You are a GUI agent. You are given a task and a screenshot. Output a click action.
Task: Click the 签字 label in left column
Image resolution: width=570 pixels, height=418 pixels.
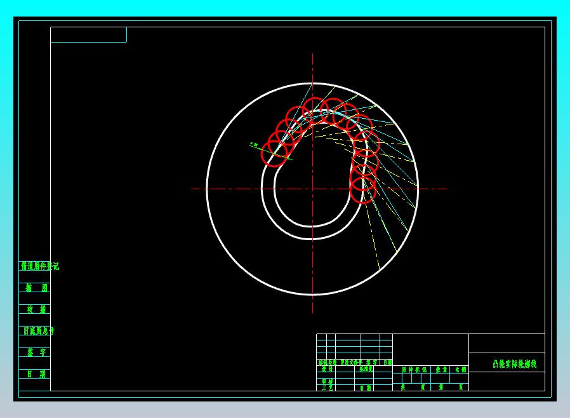pos(36,352)
